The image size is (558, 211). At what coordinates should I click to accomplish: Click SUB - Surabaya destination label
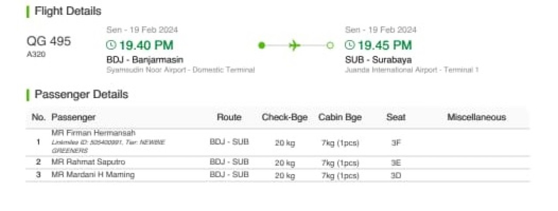click(x=378, y=60)
